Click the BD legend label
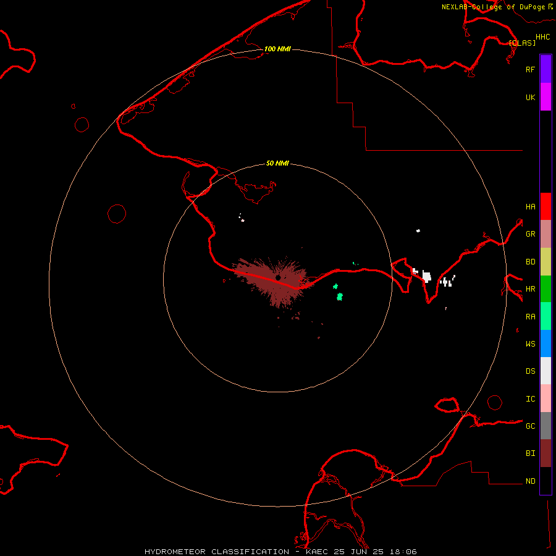556x556 pixels. 531,262
